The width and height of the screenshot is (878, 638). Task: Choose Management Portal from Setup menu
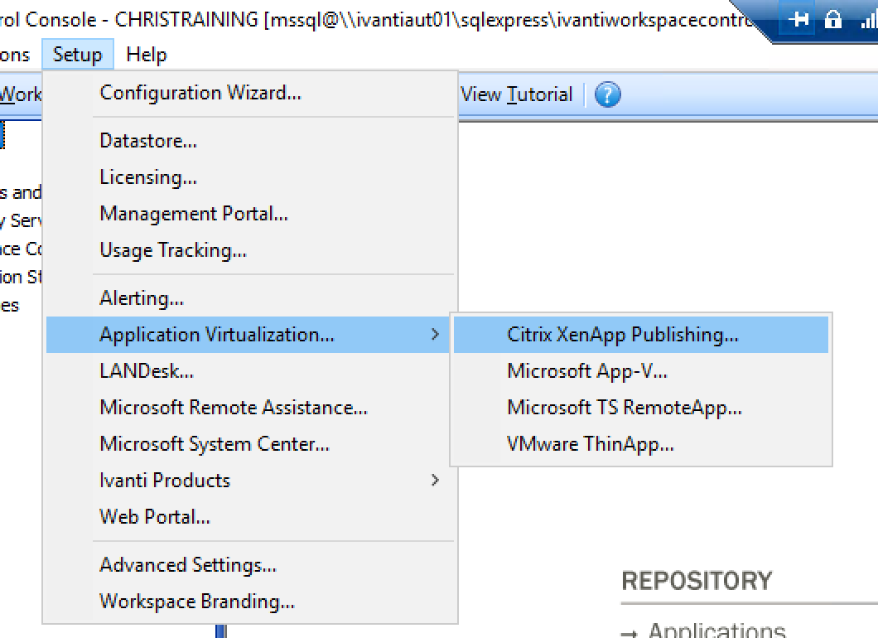pyautogui.click(x=194, y=214)
